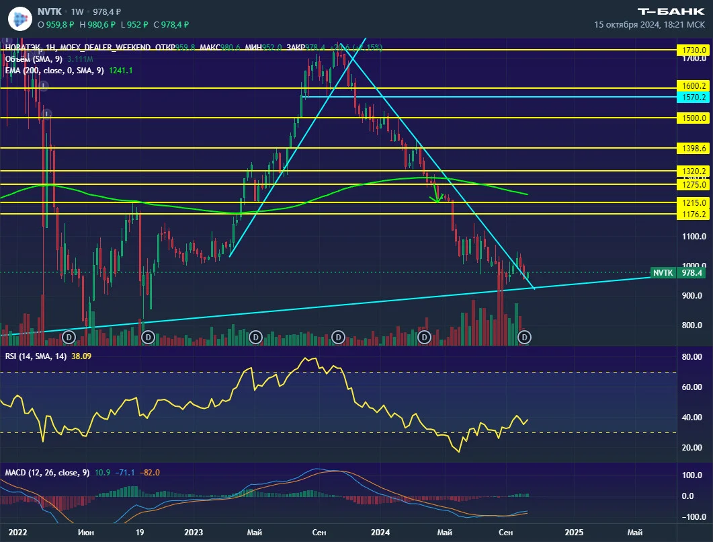Click the MACD histogram value 10.9

pyautogui.click(x=102, y=473)
